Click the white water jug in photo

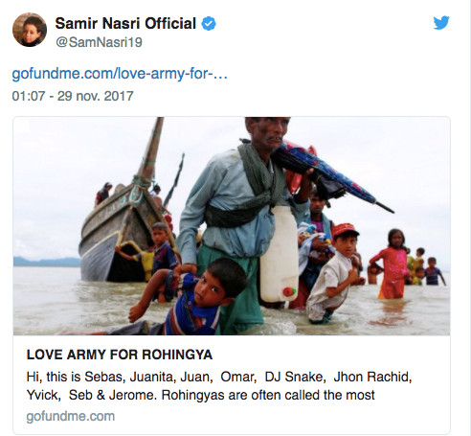coord(280,254)
